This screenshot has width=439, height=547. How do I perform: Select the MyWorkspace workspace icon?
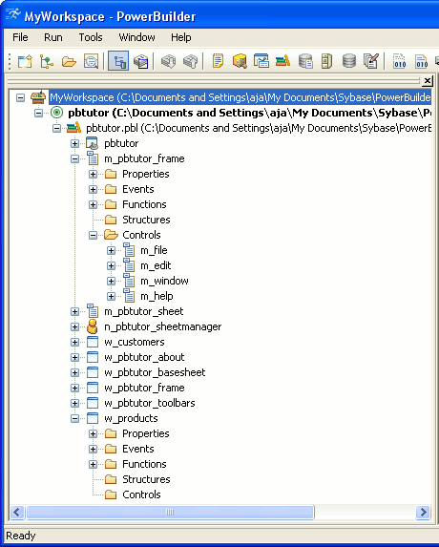38,97
